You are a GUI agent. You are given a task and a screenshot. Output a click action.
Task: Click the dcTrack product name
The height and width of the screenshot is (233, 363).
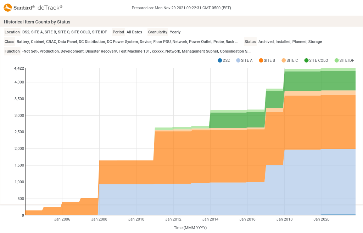point(50,7)
